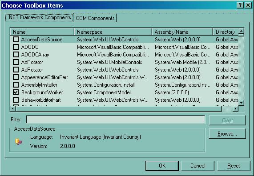Select the AppearanceEditorPart row name
Image resolution: width=254 pixels, height=176 pixels.
(x=44, y=77)
